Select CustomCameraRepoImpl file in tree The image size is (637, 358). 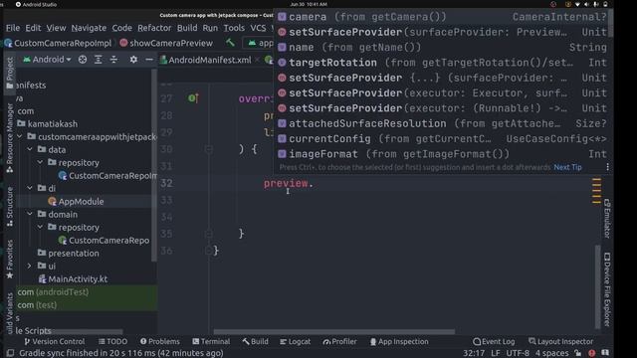pos(107,176)
